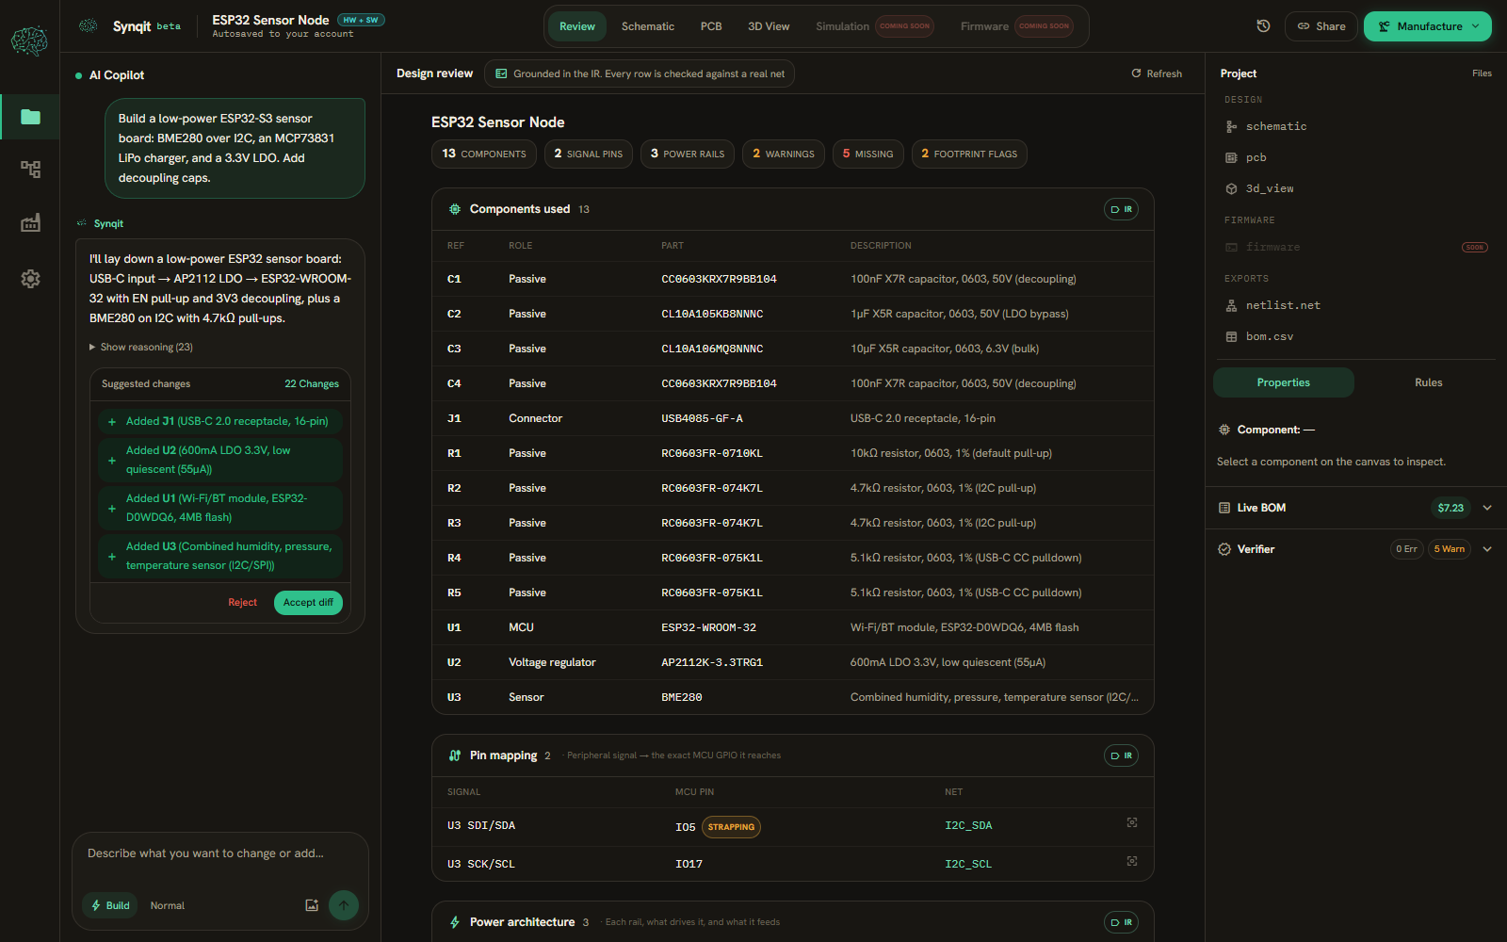Accept the diff of suggested changes
The height and width of the screenshot is (942, 1507).
[x=308, y=603]
